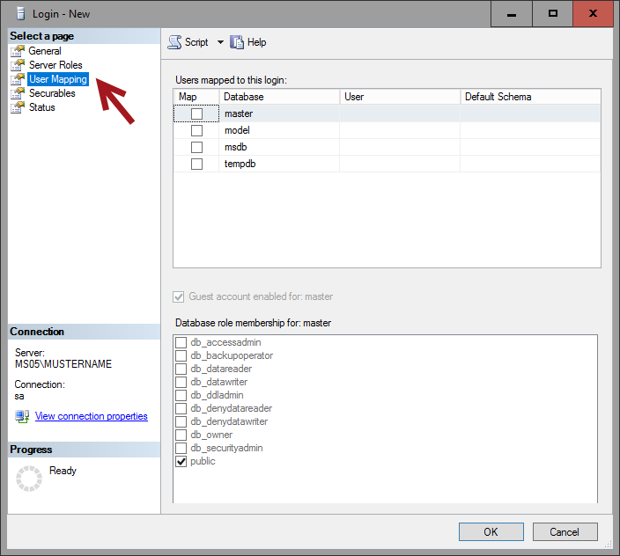Enable the db_datareader role membership
Viewport: 620px width, 556px height.
pyautogui.click(x=181, y=369)
